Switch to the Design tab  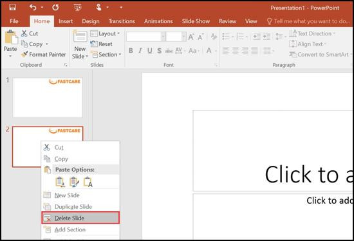91,21
